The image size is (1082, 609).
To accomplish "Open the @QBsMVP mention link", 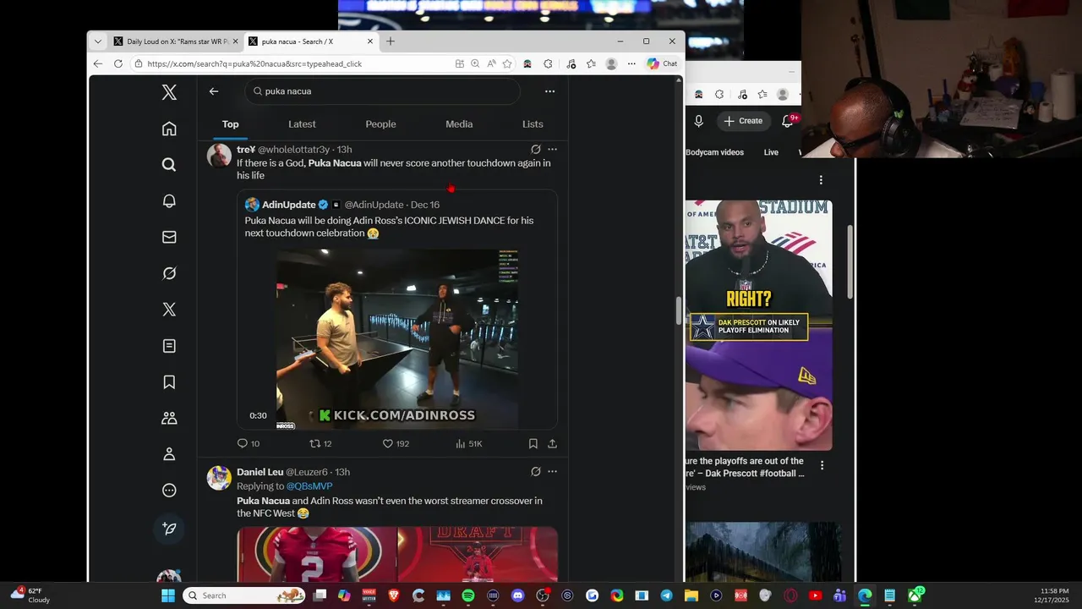I will 309,486.
